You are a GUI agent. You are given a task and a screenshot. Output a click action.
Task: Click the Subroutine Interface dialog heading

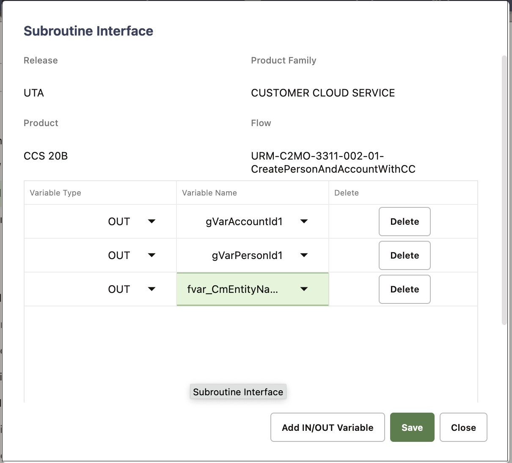[88, 31]
